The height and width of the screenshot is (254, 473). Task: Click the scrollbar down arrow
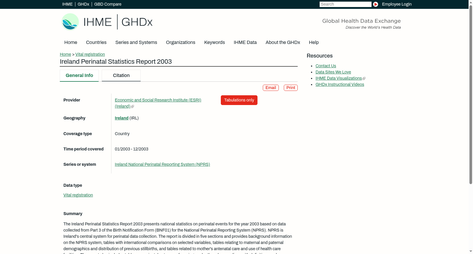coord(471,252)
